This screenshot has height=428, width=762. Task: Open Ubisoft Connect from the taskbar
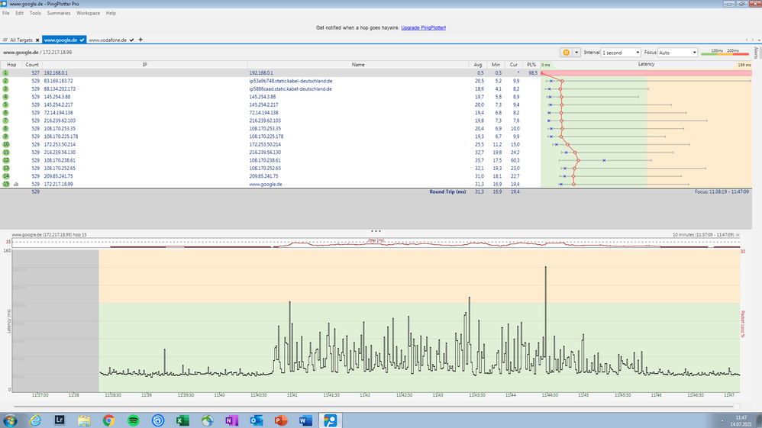(158, 420)
